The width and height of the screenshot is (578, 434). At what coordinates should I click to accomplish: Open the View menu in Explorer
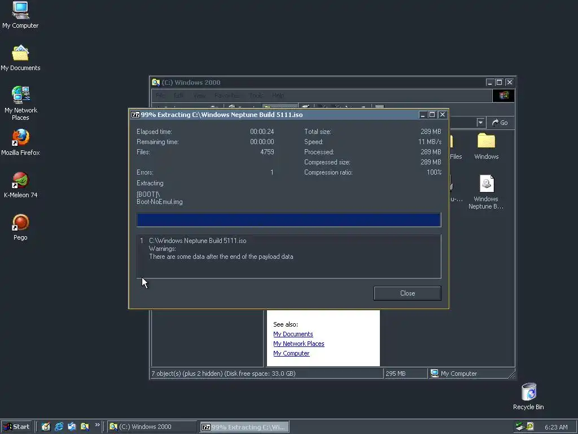tap(199, 96)
